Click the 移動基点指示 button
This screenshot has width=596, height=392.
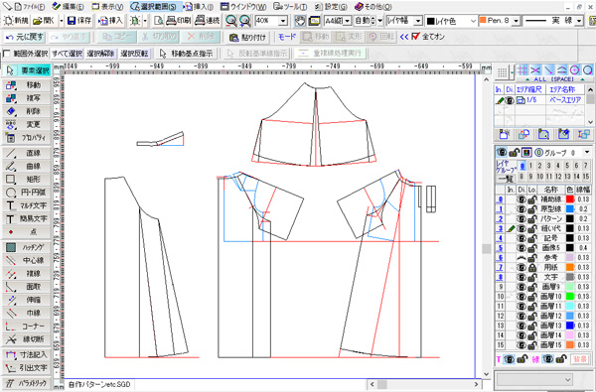(x=187, y=54)
